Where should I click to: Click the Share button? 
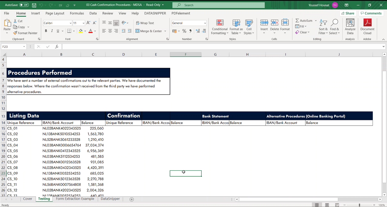point(348,13)
